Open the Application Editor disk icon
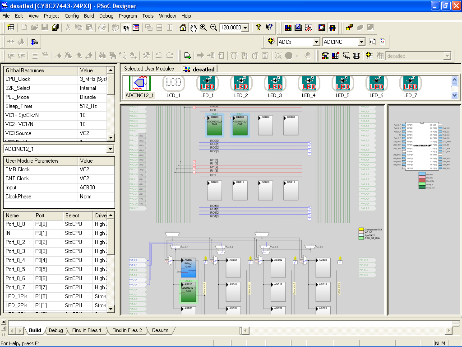 [298, 28]
